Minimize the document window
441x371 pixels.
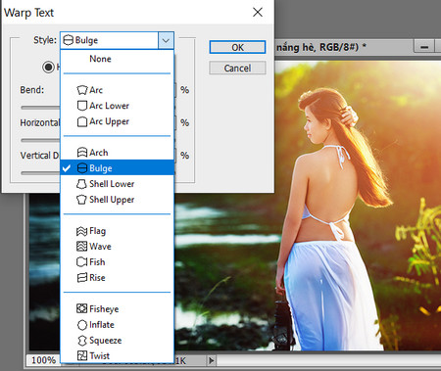[x=424, y=46]
